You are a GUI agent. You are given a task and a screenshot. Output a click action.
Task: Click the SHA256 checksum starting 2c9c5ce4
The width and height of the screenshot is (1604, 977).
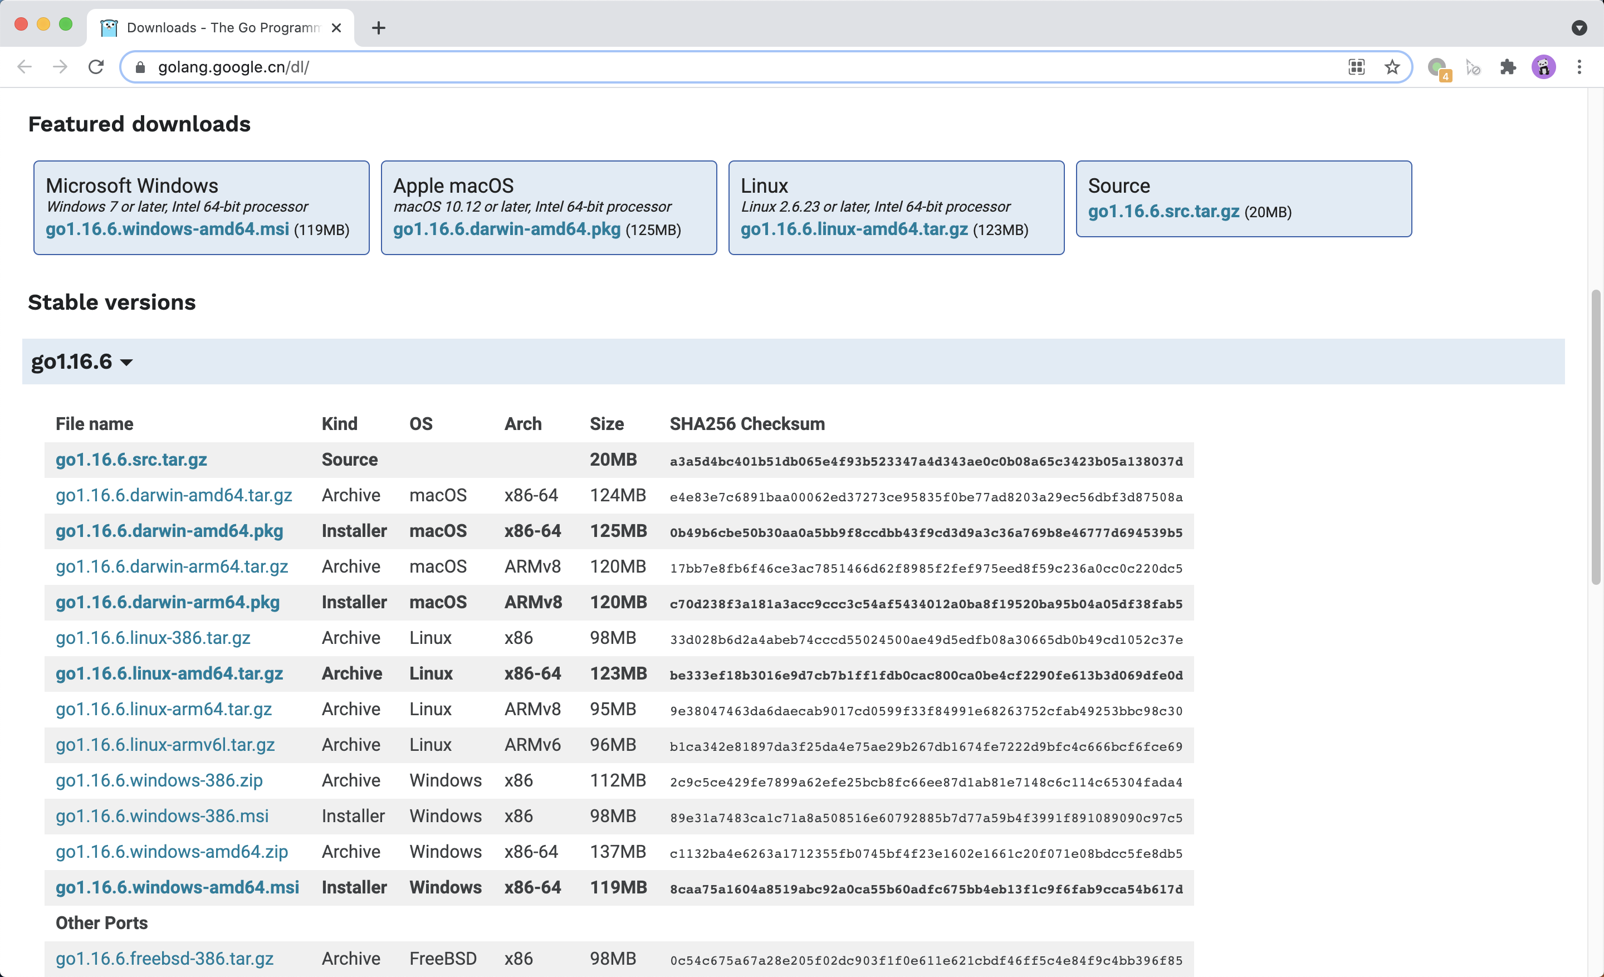[926, 783]
